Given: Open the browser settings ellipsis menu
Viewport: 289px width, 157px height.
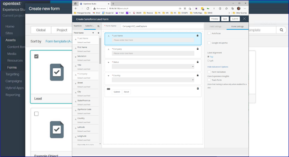Looking at the screenshot, I should 245,9.
